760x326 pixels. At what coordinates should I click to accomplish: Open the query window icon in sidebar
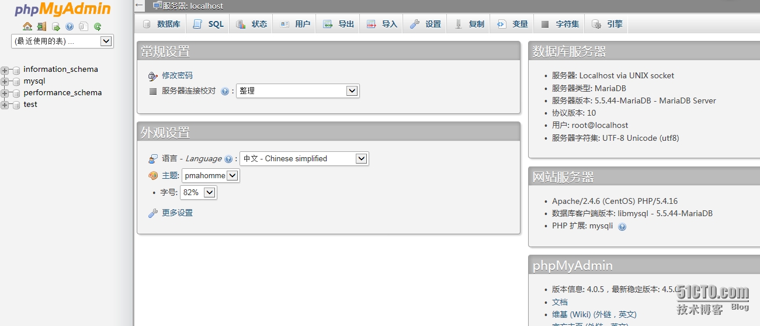55,26
